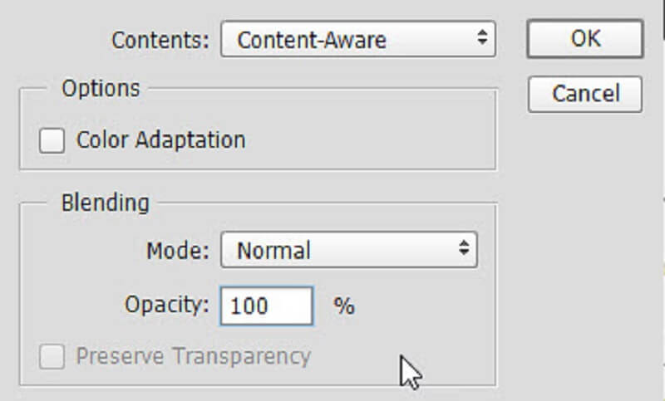665x401 pixels.
Task: Select the Content-Aware text in Contents
Action: (312, 40)
